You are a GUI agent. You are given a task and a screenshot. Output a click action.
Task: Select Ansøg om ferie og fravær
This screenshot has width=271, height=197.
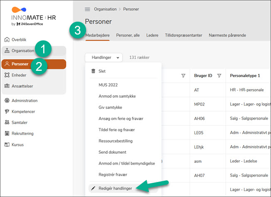[121, 119]
